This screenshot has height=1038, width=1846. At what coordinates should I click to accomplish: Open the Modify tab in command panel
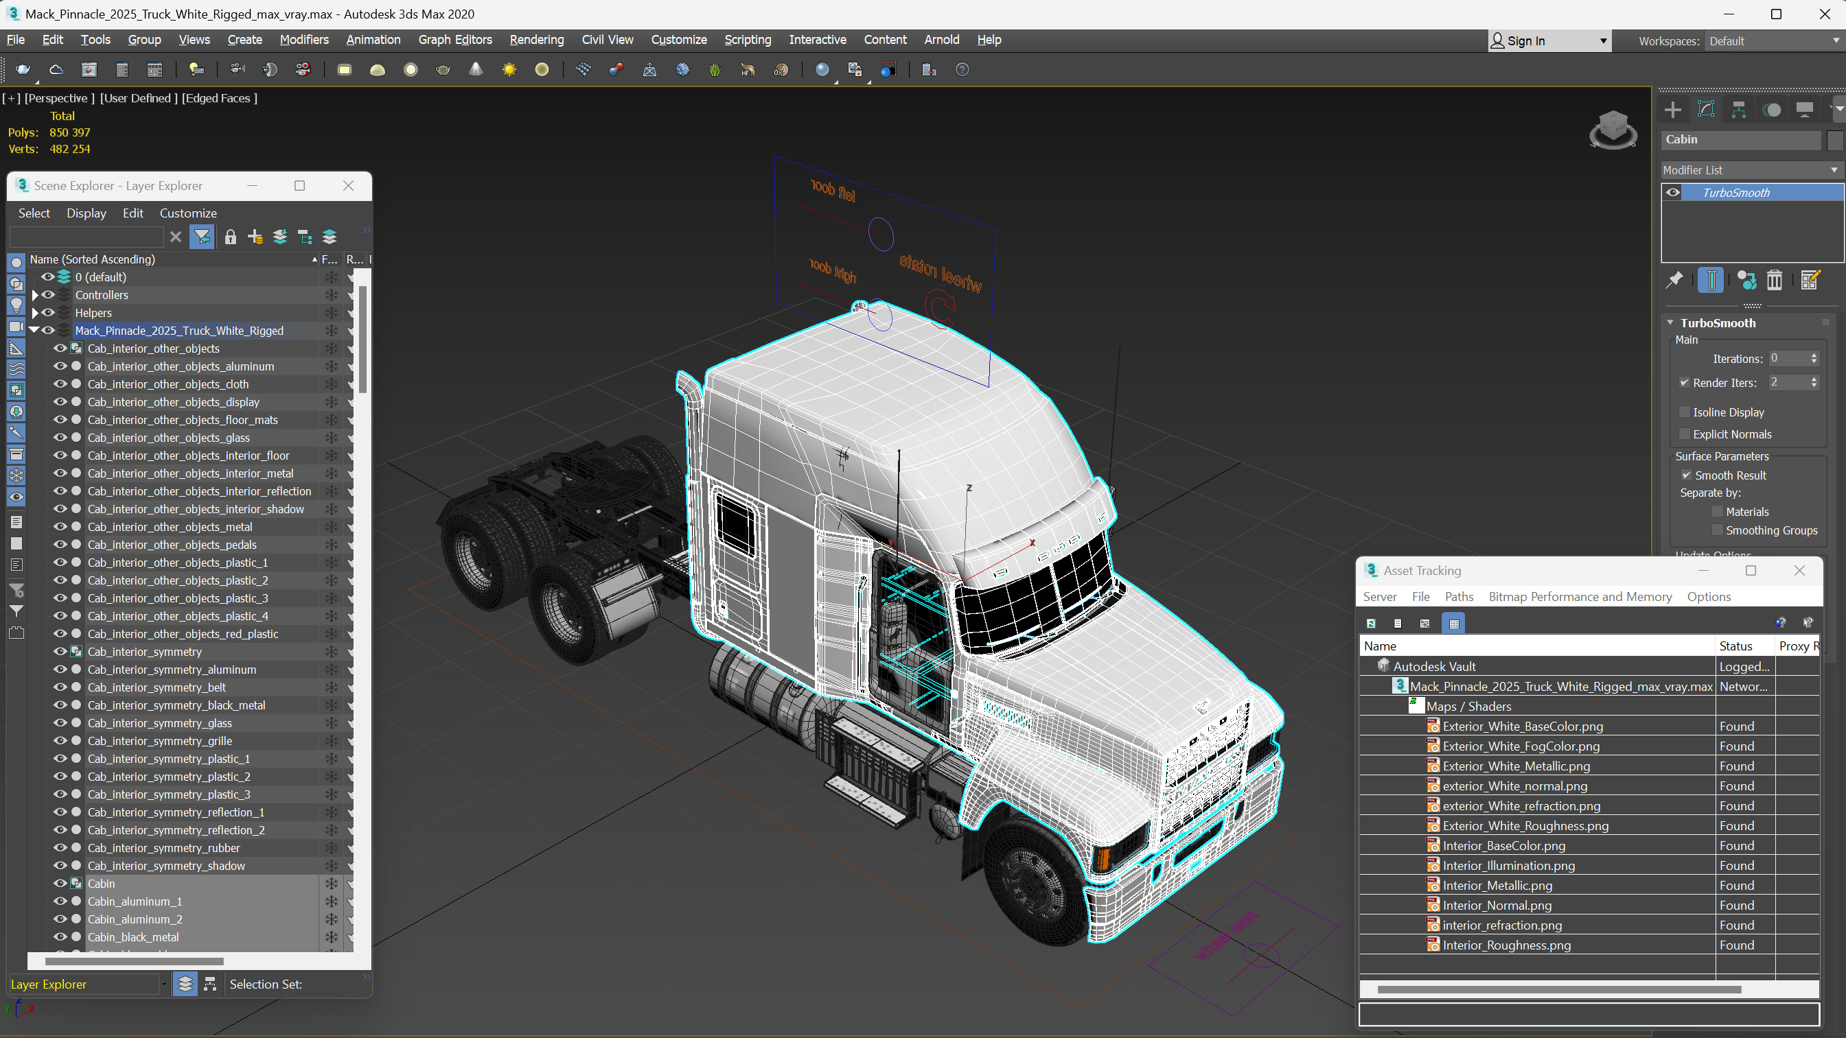point(1706,110)
